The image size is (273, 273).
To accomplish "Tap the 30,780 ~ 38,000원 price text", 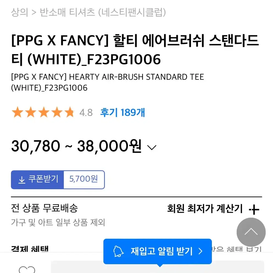I will click(76, 146).
